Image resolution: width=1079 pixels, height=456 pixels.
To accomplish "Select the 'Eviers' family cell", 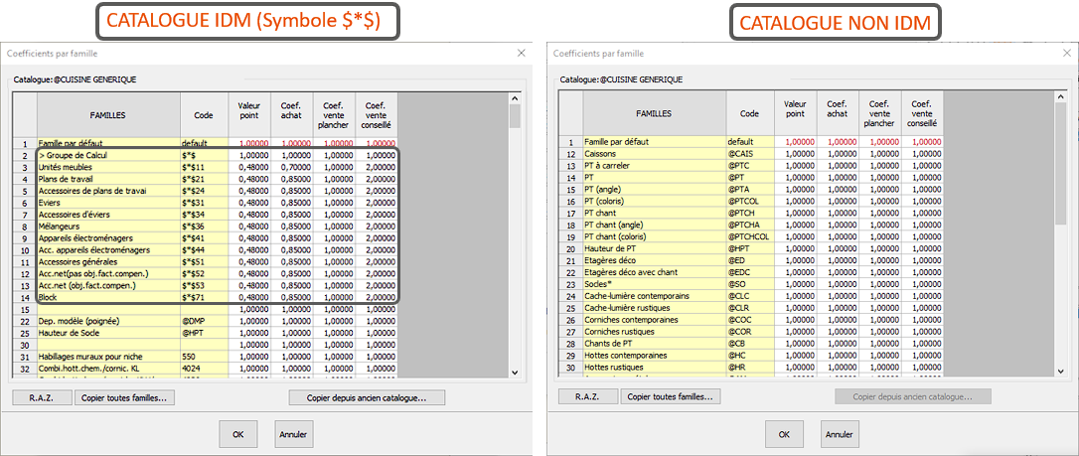I will click(108, 203).
